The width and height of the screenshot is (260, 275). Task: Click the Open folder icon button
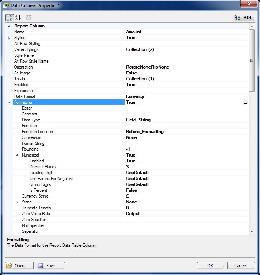[19, 266]
